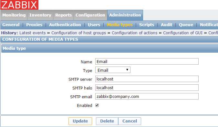Click the SMTP email field
Screen dimensions: 218x127
(x=147, y=96)
